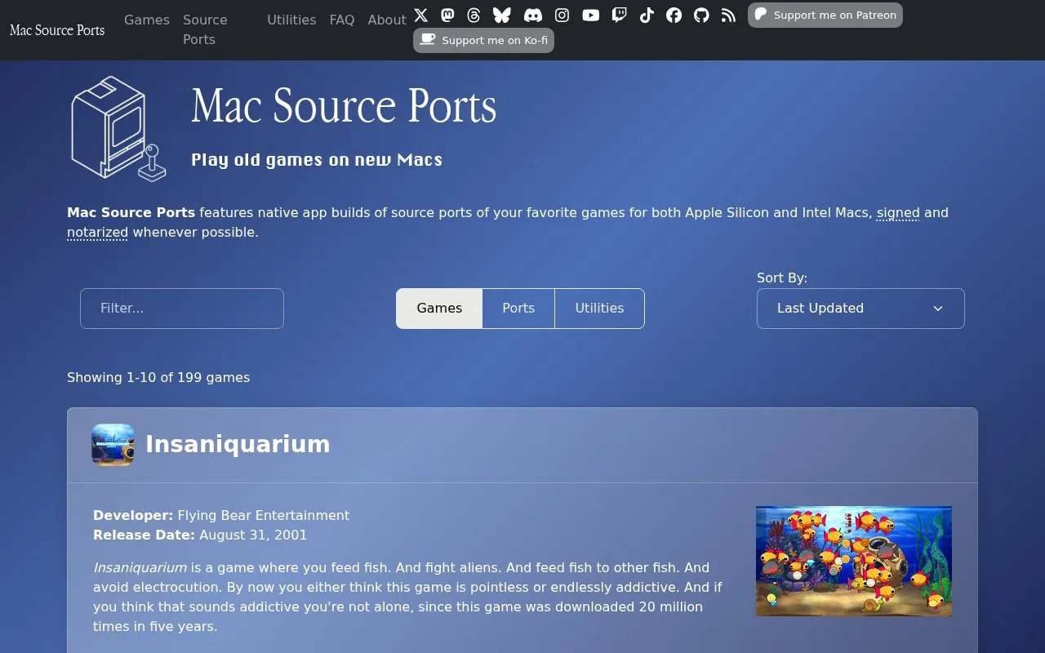Open the Insaniquarium game title
Image resolution: width=1045 pixels, height=653 pixels.
[238, 444]
